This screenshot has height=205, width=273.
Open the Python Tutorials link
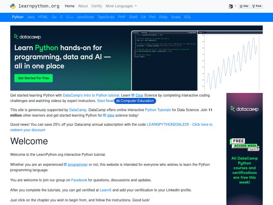(158, 110)
